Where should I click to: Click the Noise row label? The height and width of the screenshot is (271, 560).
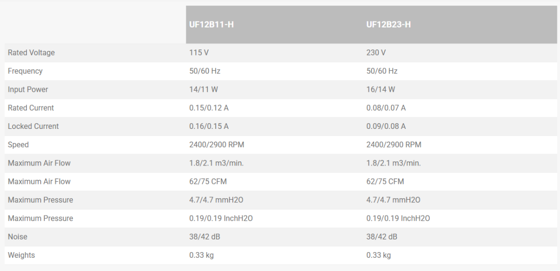pos(17,237)
